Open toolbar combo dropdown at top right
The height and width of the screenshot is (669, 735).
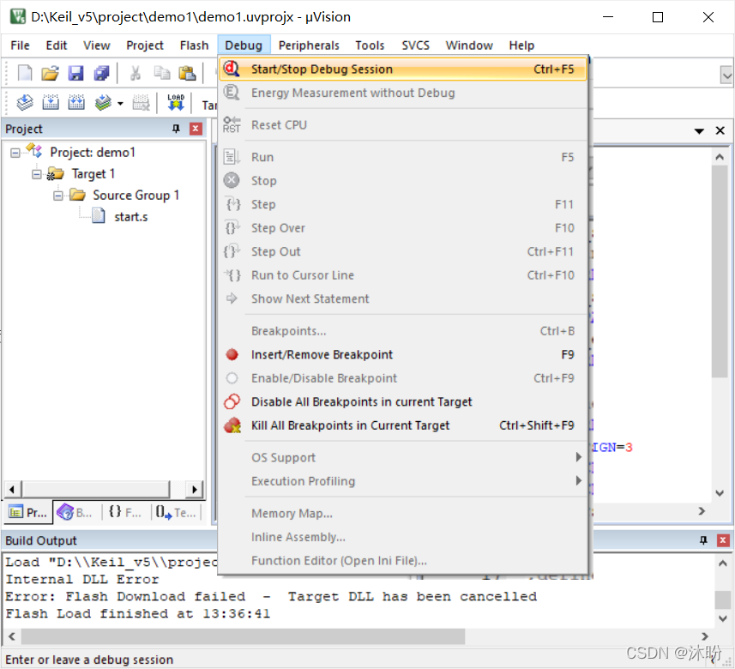[x=726, y=75]
